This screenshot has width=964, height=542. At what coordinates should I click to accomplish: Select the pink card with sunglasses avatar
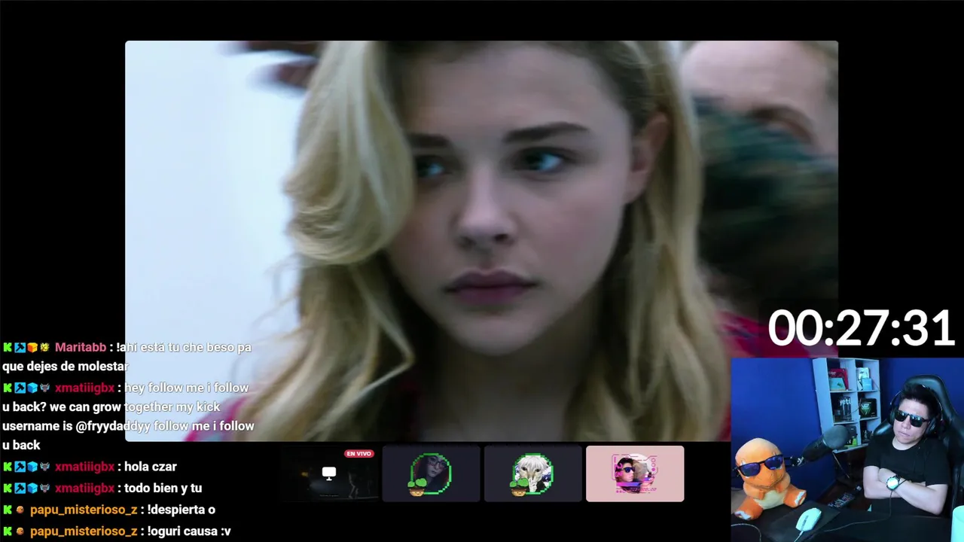click(635, 473)
